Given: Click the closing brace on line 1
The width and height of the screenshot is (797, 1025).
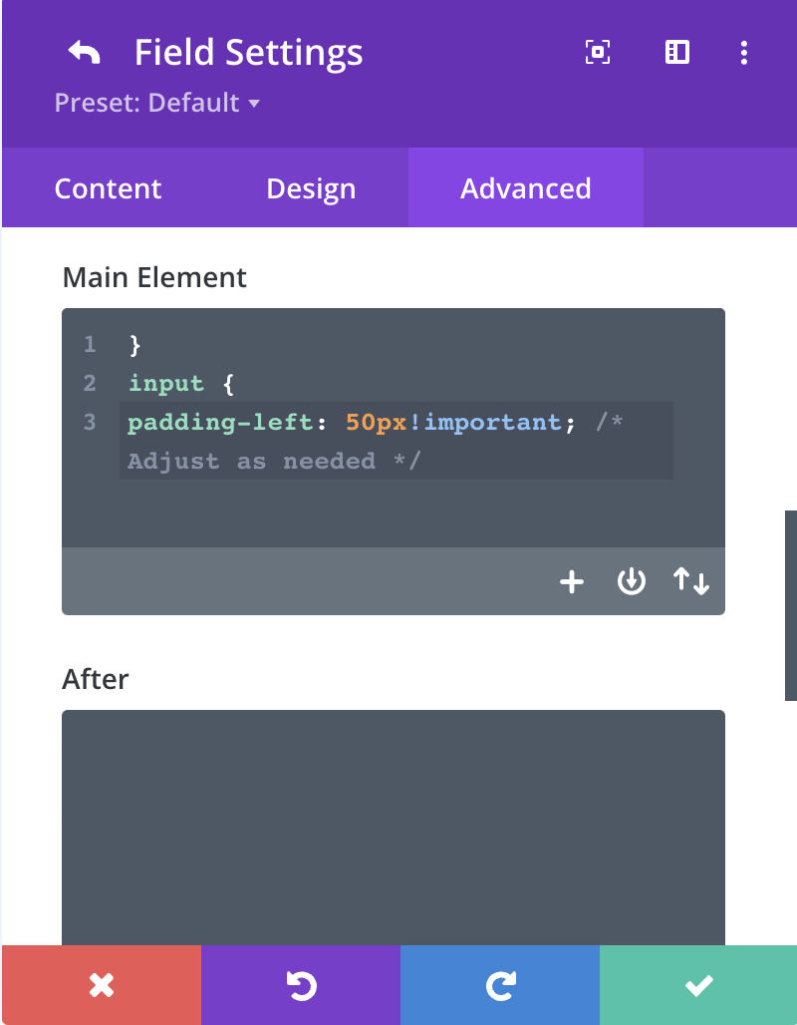Looking at the screenshot, I should [134, 345].
